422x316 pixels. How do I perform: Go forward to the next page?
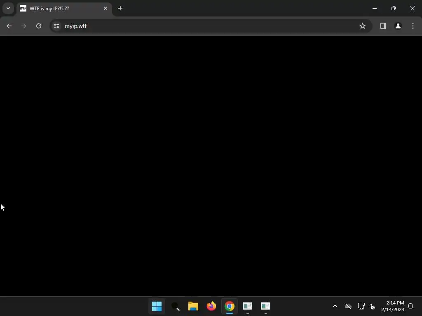[x=23, y=26]
